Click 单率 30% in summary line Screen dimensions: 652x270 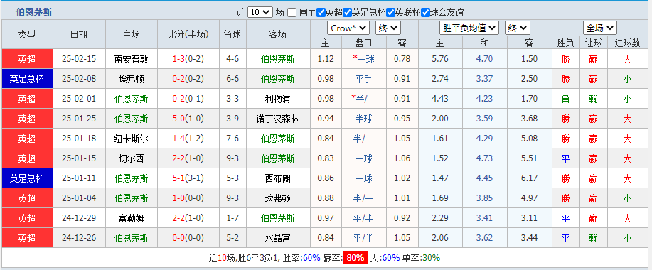(x=431, y=258)
